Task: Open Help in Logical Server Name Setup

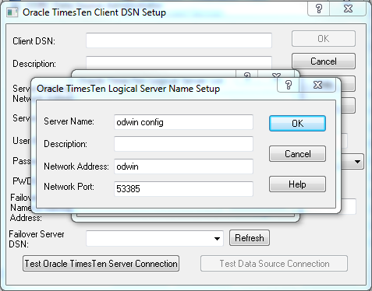Action: (x=297, y=184)
